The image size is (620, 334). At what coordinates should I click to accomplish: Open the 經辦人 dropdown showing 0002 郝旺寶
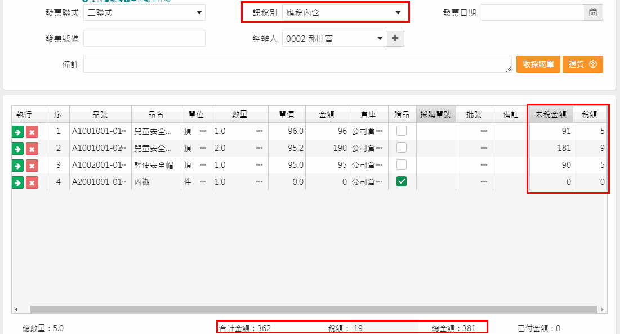point(334,38)
